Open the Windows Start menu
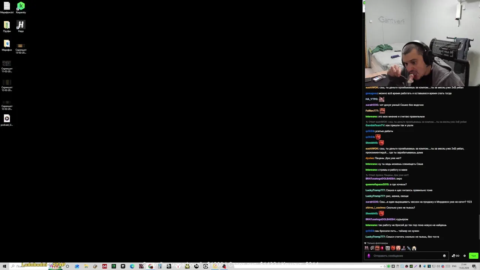 4,266
